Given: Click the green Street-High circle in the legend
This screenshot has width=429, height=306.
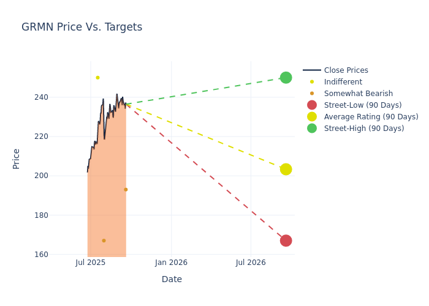Looking at the screenshot, I should pos(312,129).
